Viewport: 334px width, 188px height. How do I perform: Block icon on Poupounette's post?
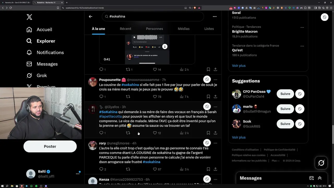pos(207,79)
